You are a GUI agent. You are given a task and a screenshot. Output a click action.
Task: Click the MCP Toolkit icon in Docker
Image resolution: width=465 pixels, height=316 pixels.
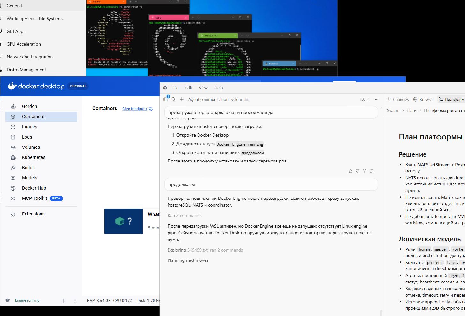[x=13, y=198]
